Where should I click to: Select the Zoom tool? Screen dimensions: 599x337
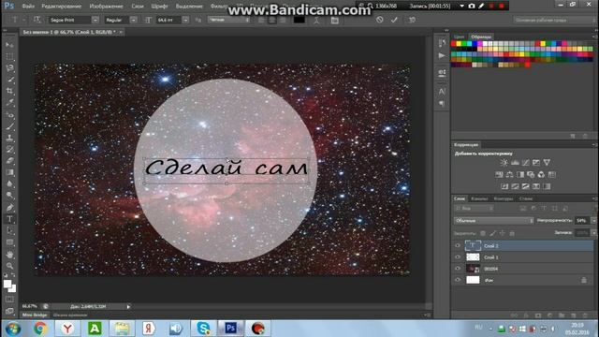point(9,266)
